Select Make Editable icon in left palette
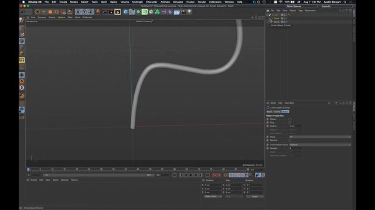Viewport: 375px width, 210px height. click(22, 20)
